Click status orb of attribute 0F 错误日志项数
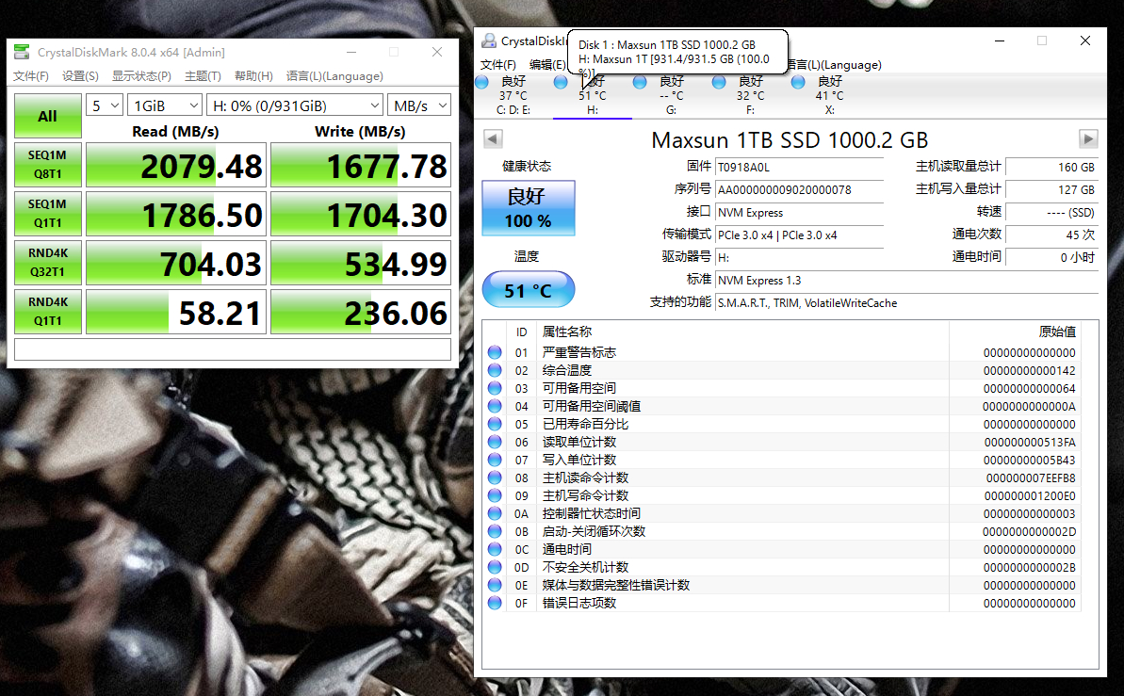Screen dimensions: 1124x696 tap(495, 604)
